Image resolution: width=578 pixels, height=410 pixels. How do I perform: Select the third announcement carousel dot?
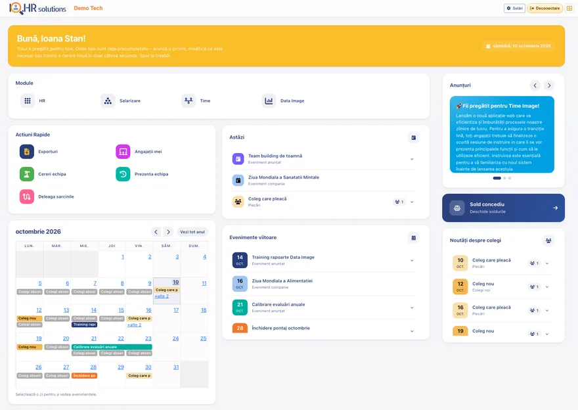(510, 178)
